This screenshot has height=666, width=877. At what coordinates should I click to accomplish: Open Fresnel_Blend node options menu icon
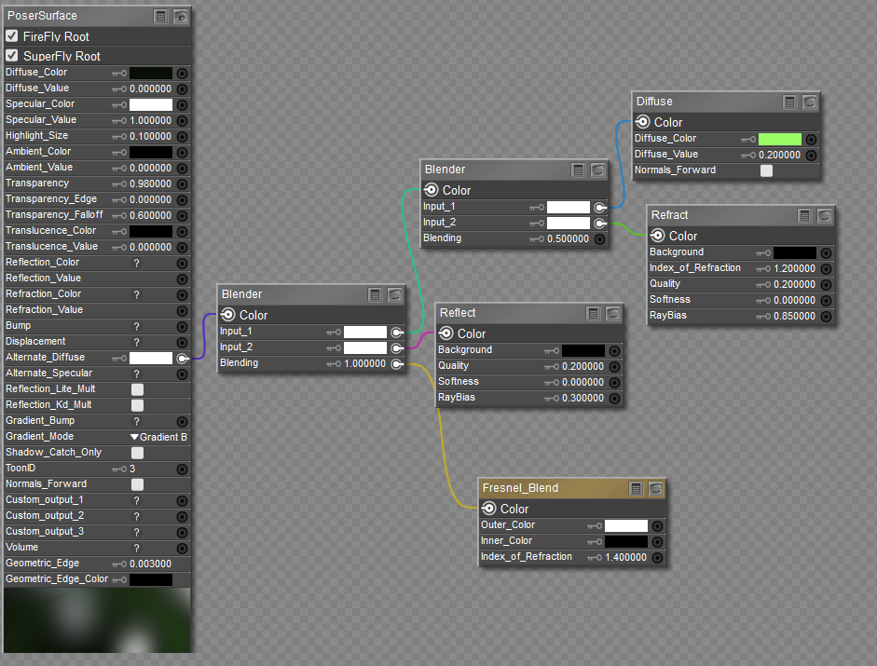point(637,489)
